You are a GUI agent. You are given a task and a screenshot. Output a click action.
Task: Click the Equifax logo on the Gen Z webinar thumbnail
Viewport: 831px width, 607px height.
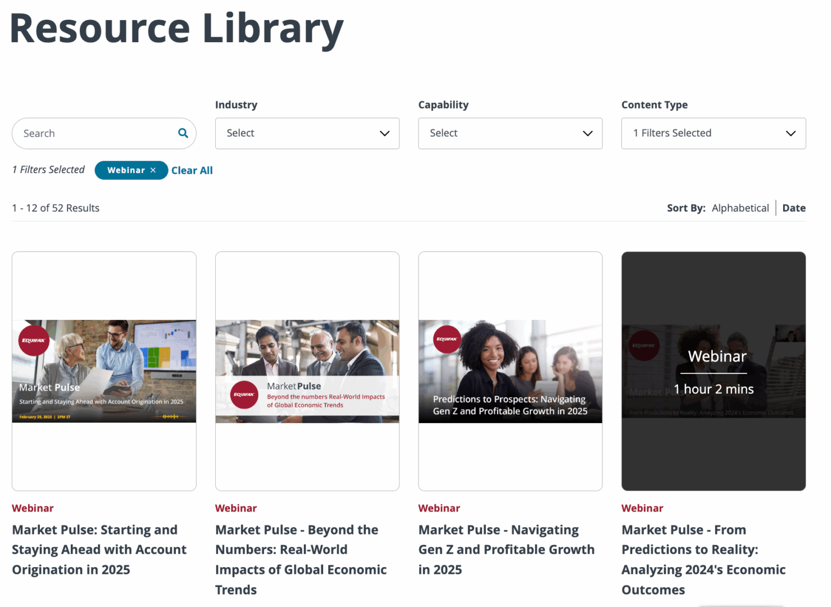(x=446, y=339)
